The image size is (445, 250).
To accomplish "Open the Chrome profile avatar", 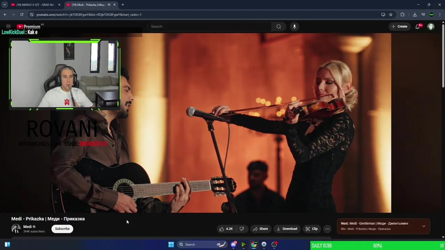I will [431, 15].
